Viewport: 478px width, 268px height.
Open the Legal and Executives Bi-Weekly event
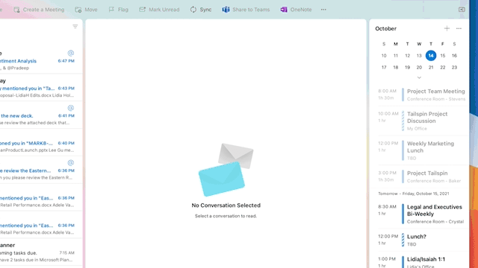(422, 214)
